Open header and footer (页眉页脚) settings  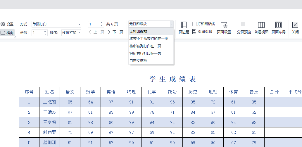[202, 32]
